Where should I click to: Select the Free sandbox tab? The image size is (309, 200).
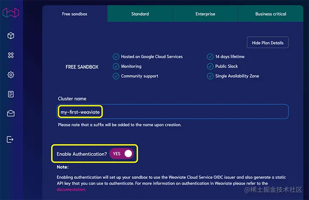(74, 14)
